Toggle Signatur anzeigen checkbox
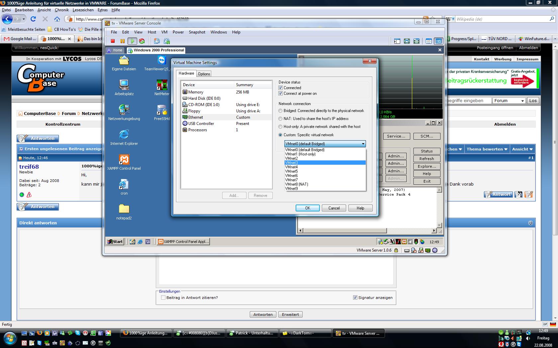Viewport: 558px width, 348px height. [355, 298]
